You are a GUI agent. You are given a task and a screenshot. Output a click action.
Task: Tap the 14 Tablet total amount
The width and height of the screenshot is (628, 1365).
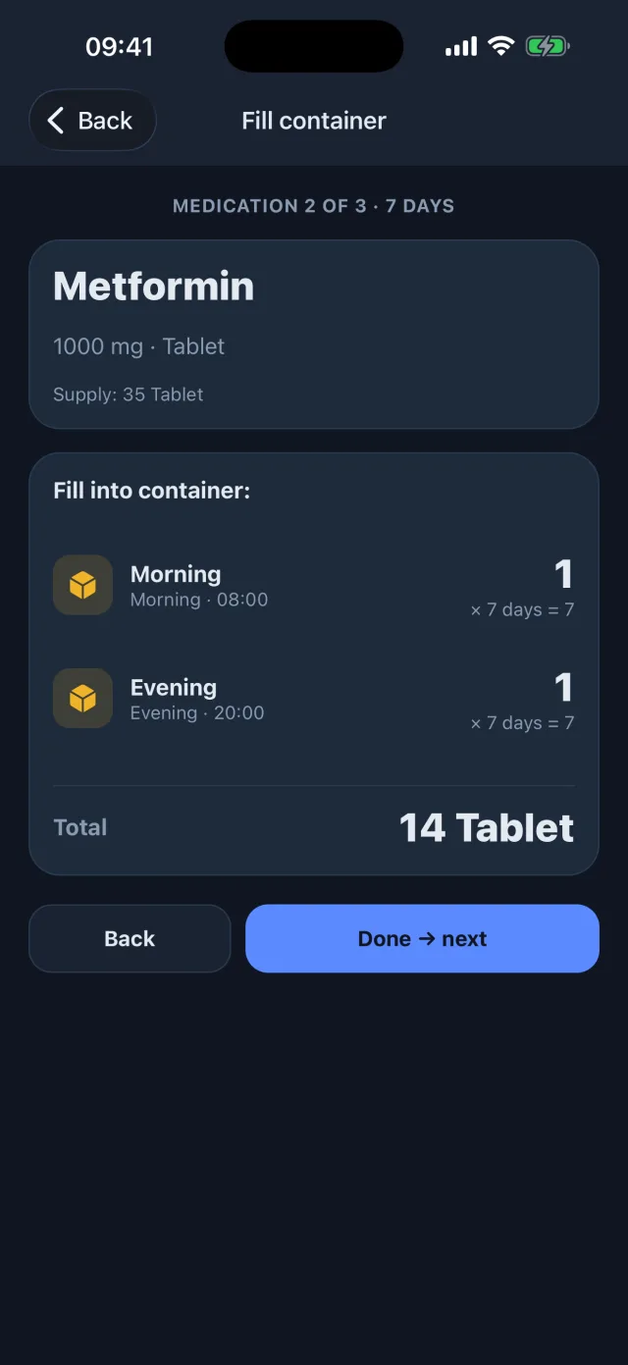(487, 828)
